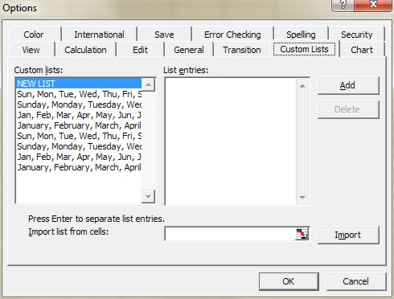The image size is (394, 299).
Task: Click the Import list from cells field
Action: [231, 234]
